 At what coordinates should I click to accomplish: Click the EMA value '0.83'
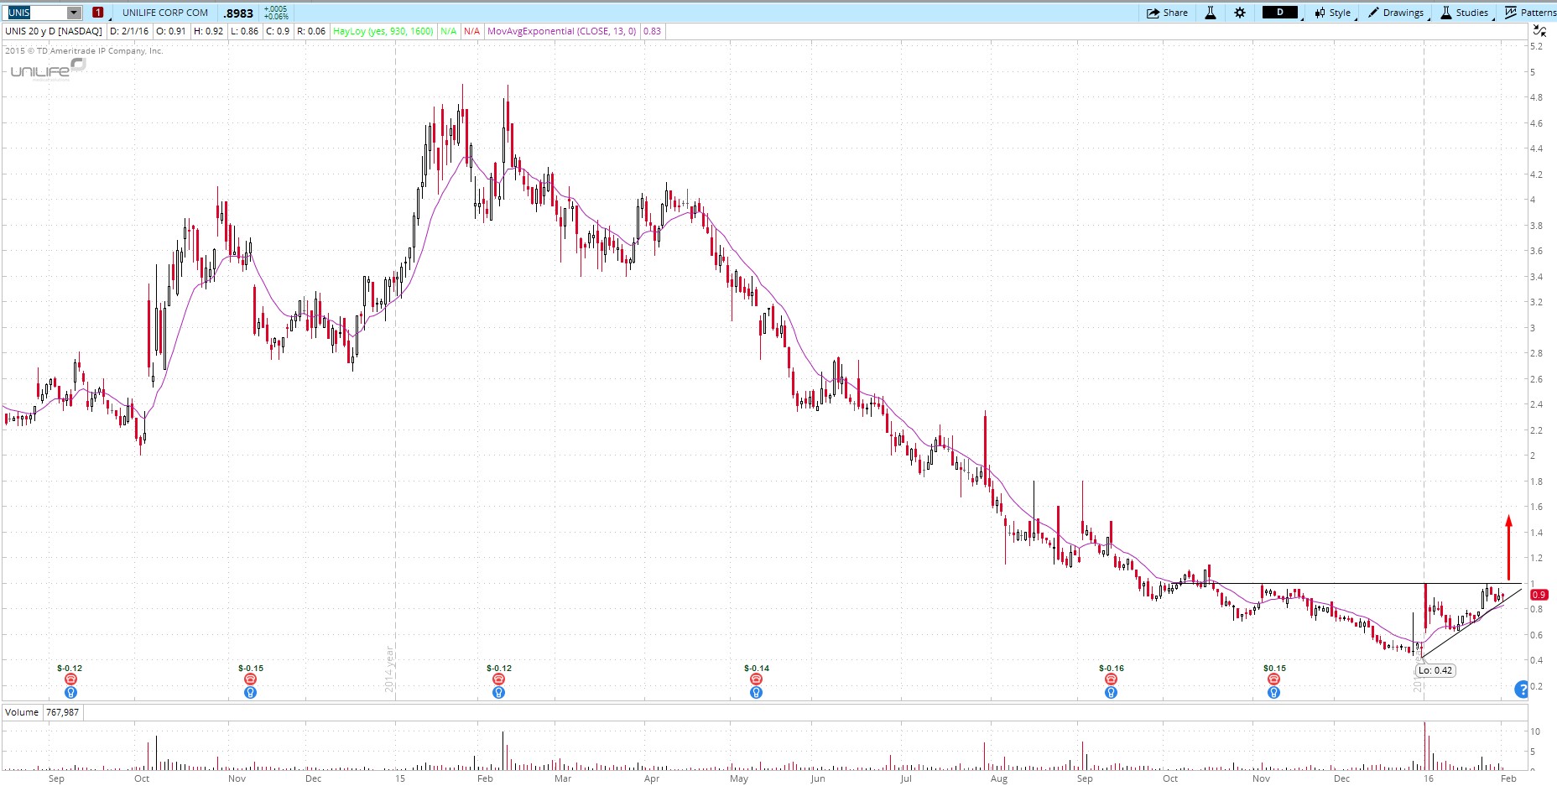pos(652,31)
